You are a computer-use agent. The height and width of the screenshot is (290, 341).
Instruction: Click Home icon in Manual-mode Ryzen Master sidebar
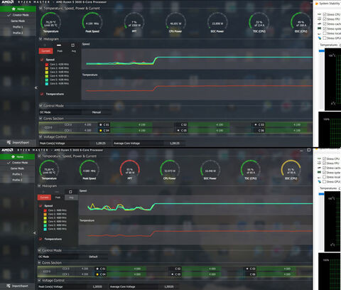tap(13, 9)
